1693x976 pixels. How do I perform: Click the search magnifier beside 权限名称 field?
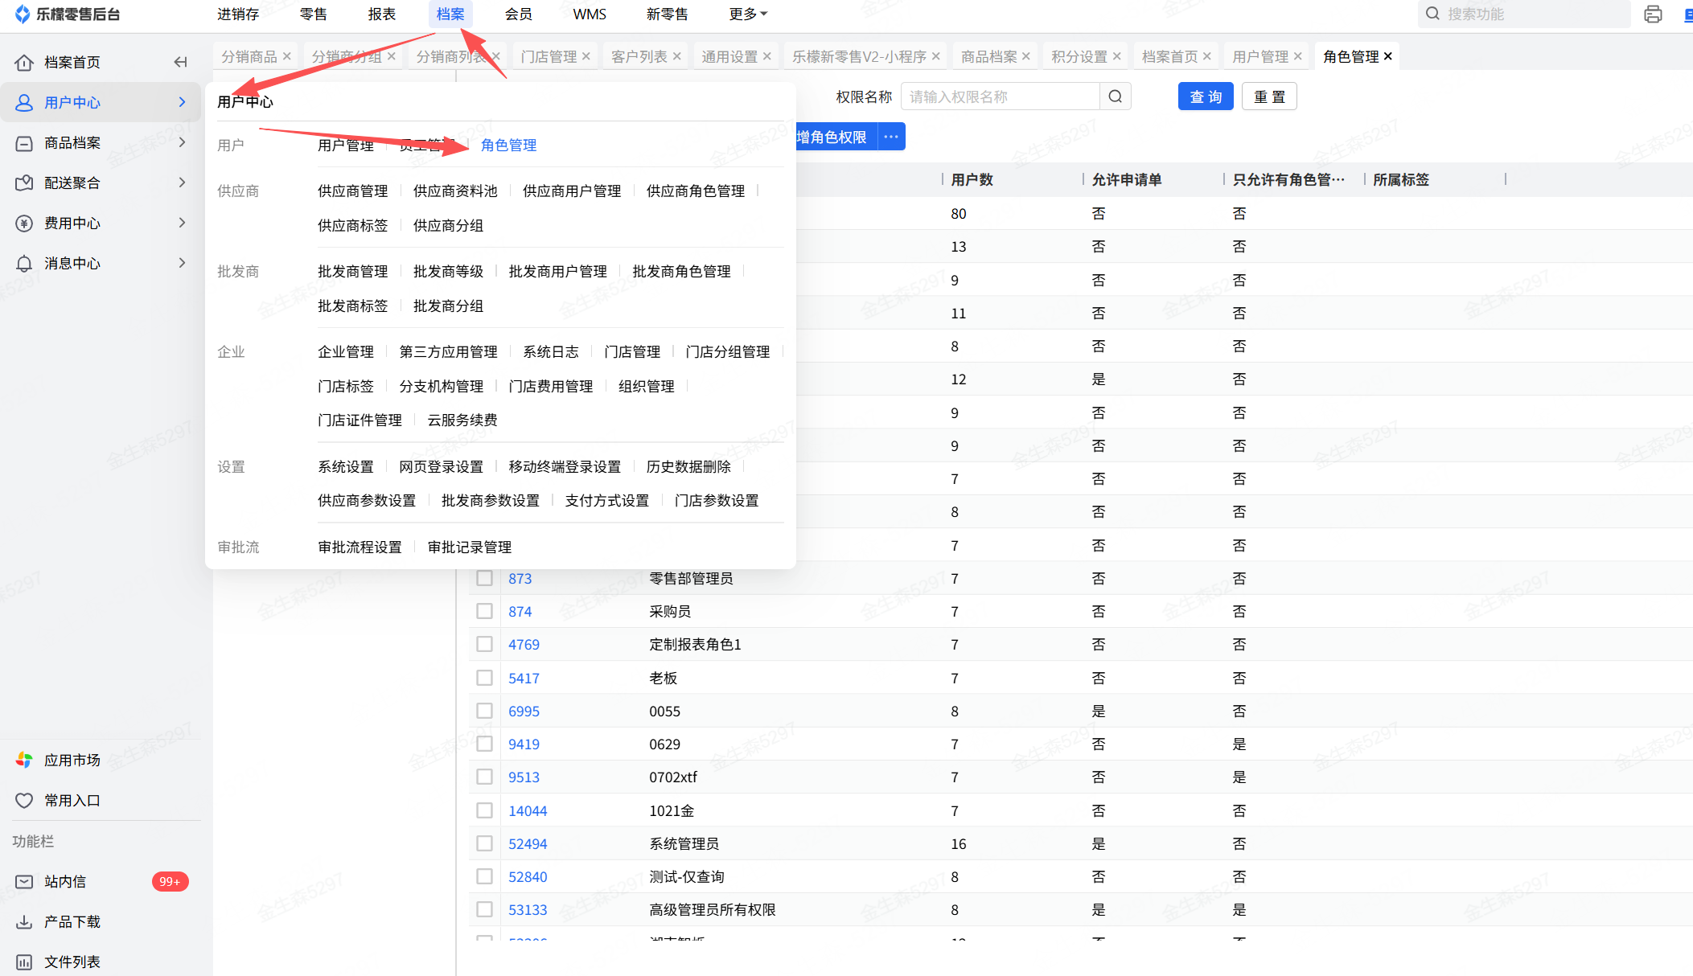1115,96
